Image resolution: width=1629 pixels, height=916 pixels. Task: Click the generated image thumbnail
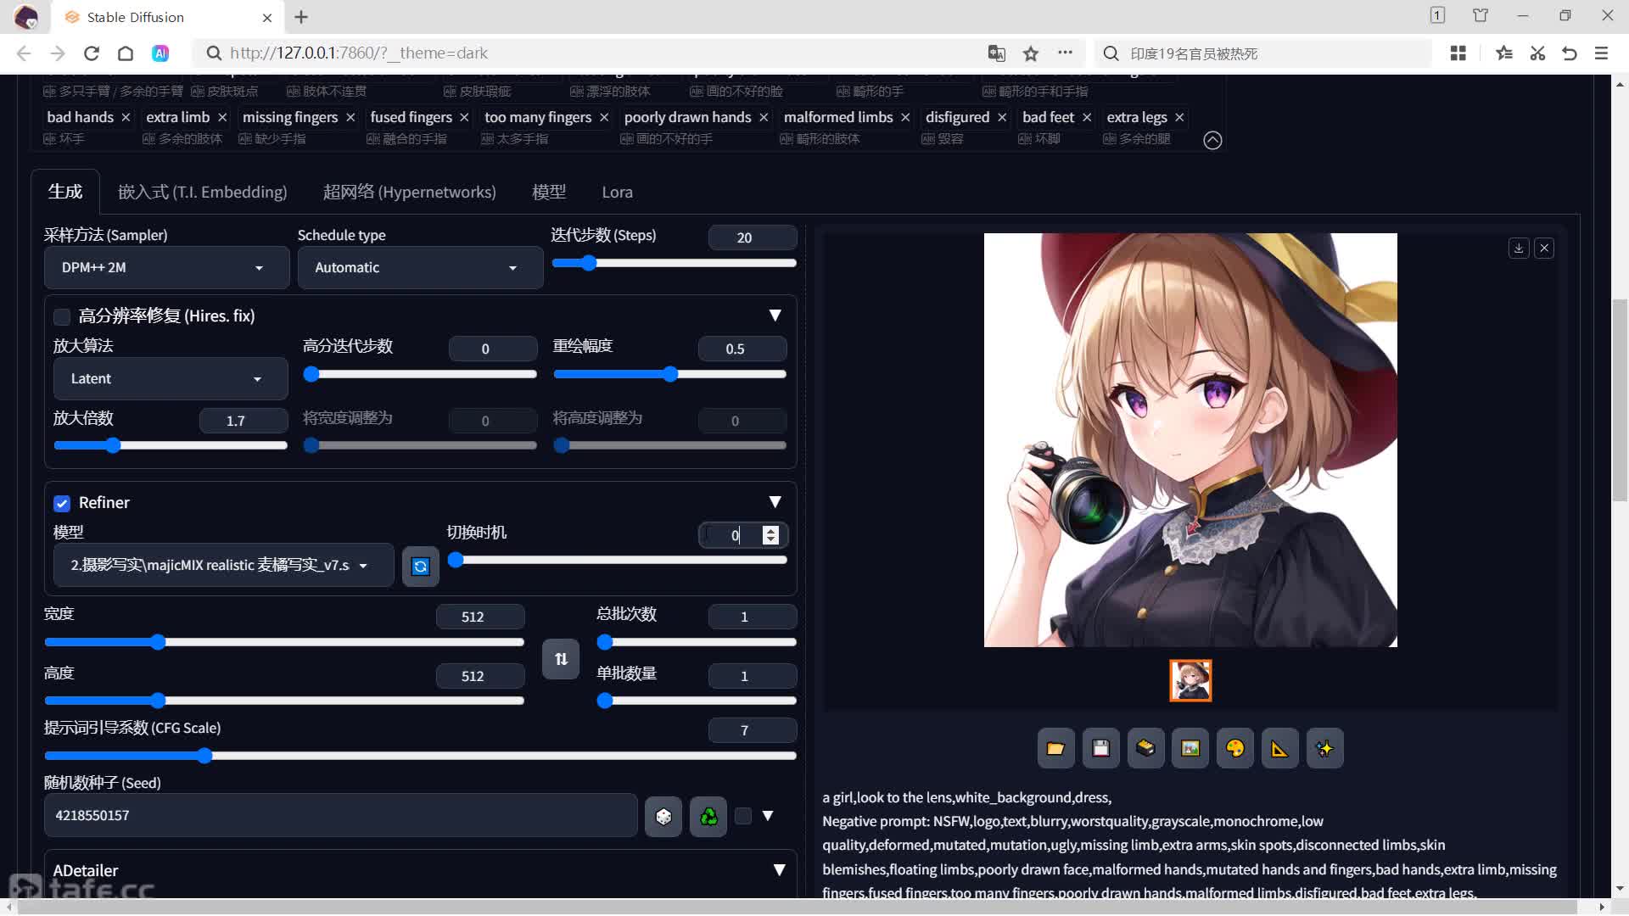click(x=1190, y=680)
